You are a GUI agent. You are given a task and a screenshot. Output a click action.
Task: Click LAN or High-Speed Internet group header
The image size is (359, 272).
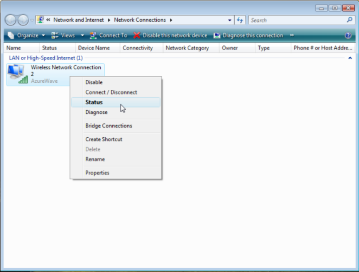[46, 58]
